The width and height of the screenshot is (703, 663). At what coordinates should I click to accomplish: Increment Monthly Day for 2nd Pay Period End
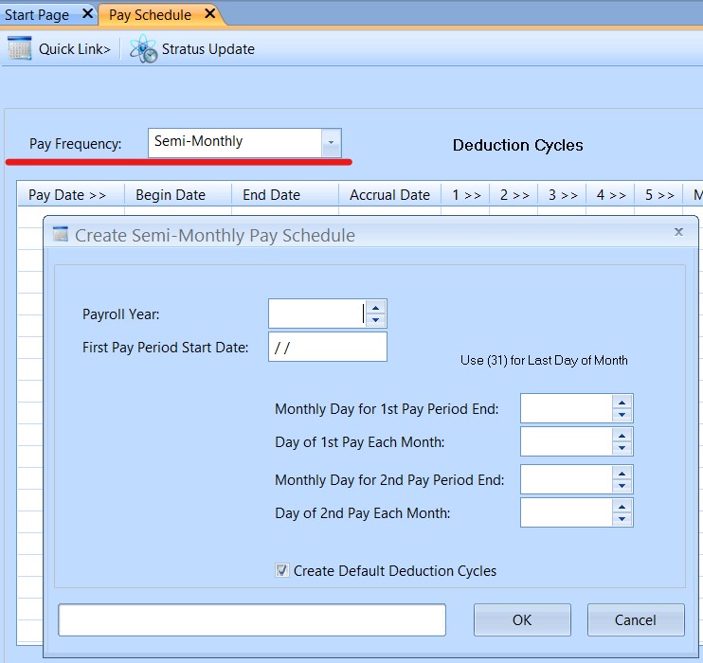click(622, 474)
